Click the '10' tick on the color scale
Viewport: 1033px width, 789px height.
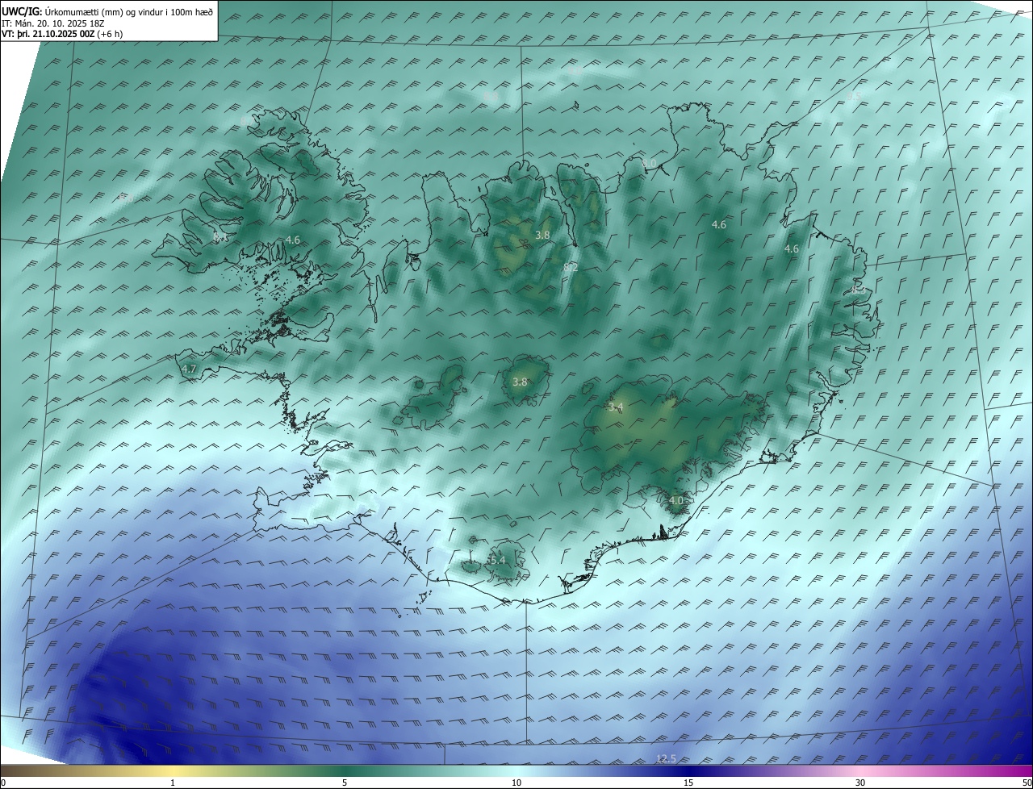[x=516, y=783]
